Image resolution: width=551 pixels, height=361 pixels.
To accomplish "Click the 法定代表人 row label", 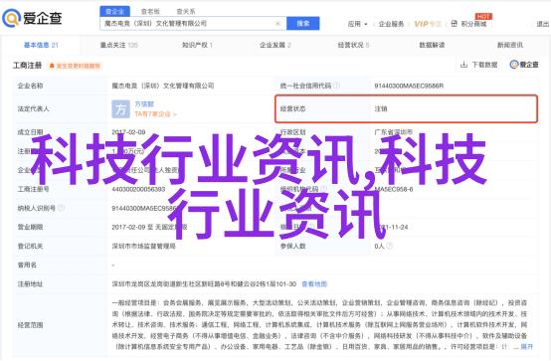I will [x=33, y=109].
